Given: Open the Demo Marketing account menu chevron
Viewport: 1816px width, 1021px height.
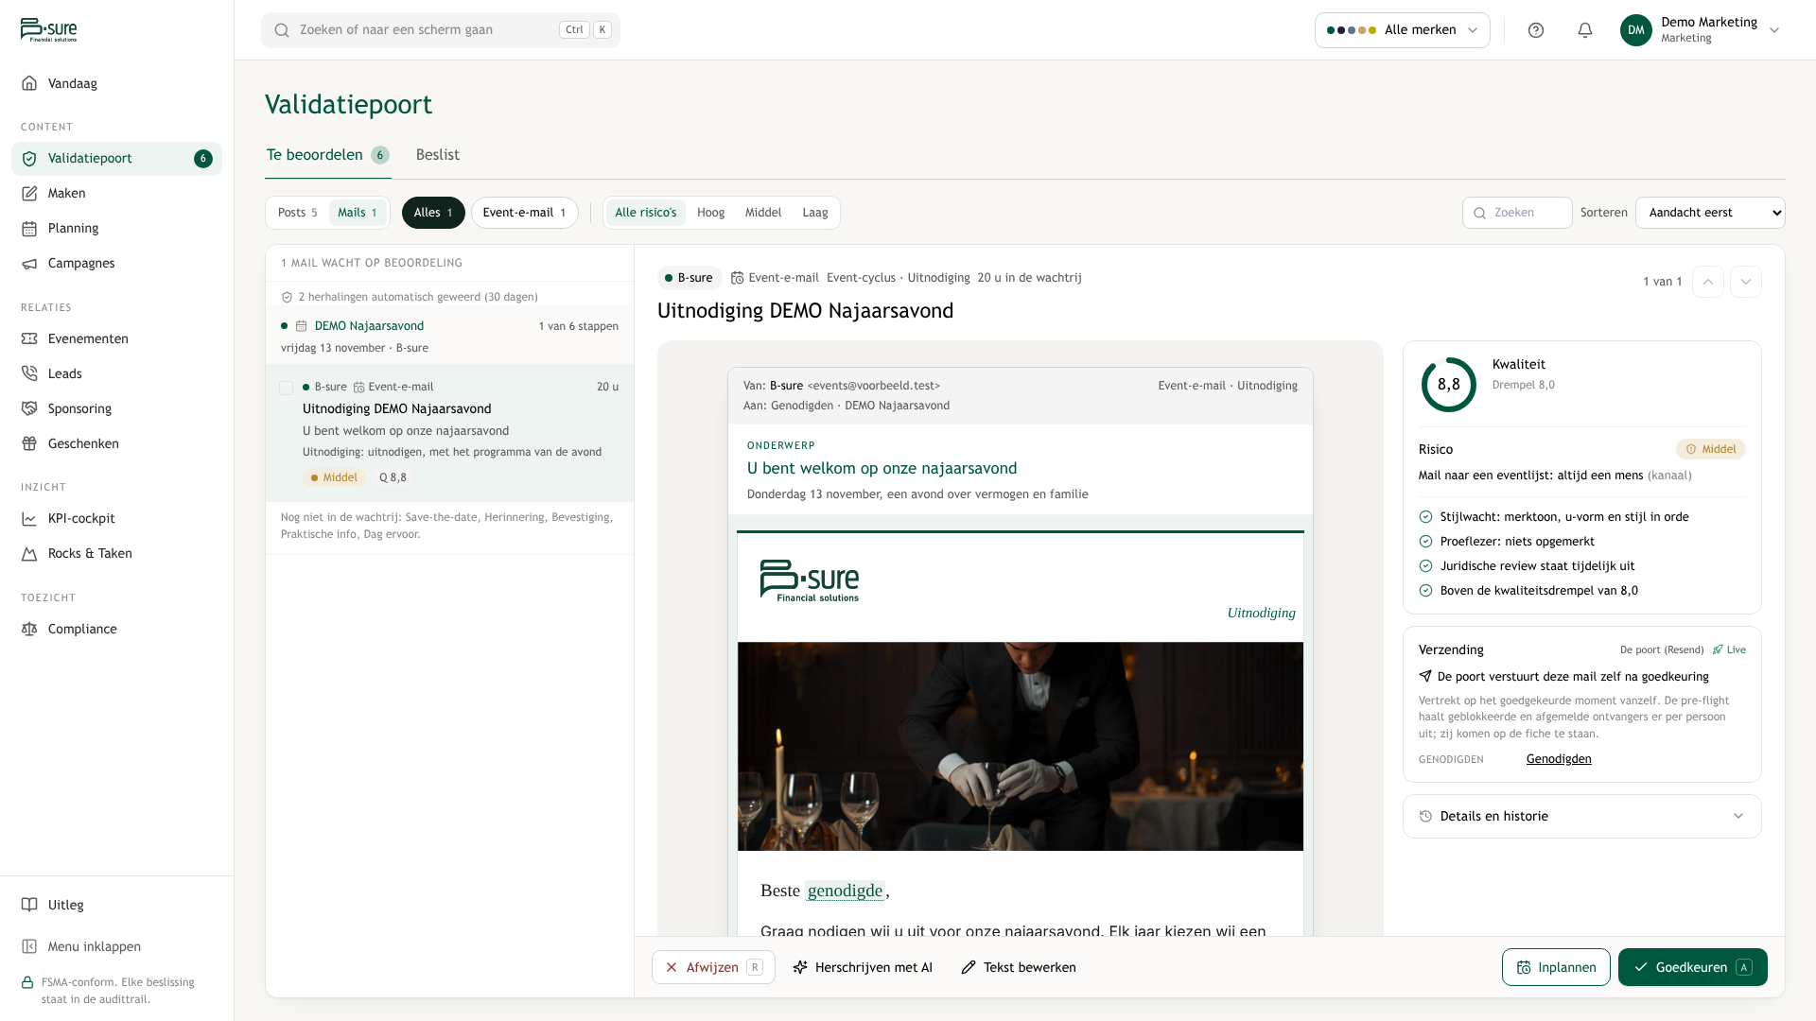Looking at the screenshot, I should (x=1774, y=30).
